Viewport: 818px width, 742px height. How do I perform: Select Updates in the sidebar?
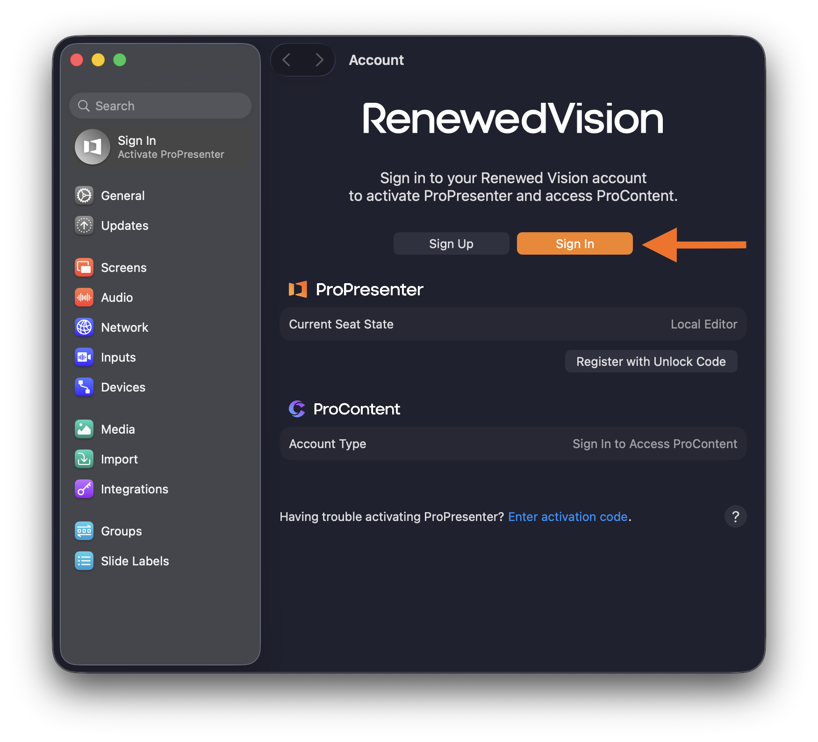click(x=160, y=225)
